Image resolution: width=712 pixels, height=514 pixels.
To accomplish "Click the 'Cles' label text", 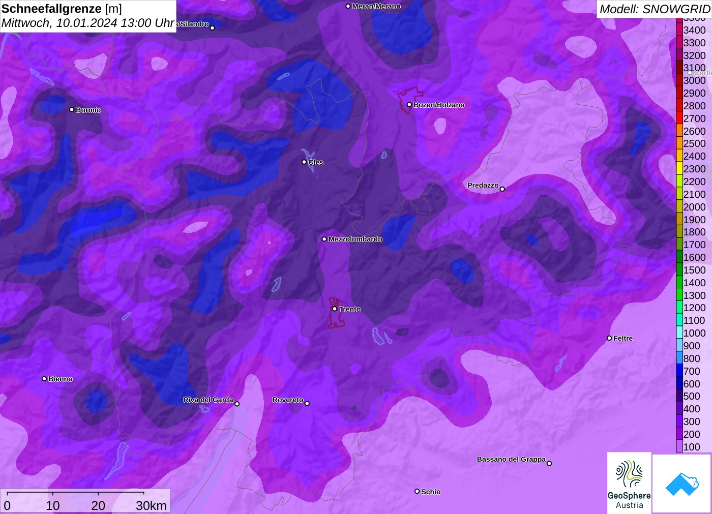I will point(316,162).
